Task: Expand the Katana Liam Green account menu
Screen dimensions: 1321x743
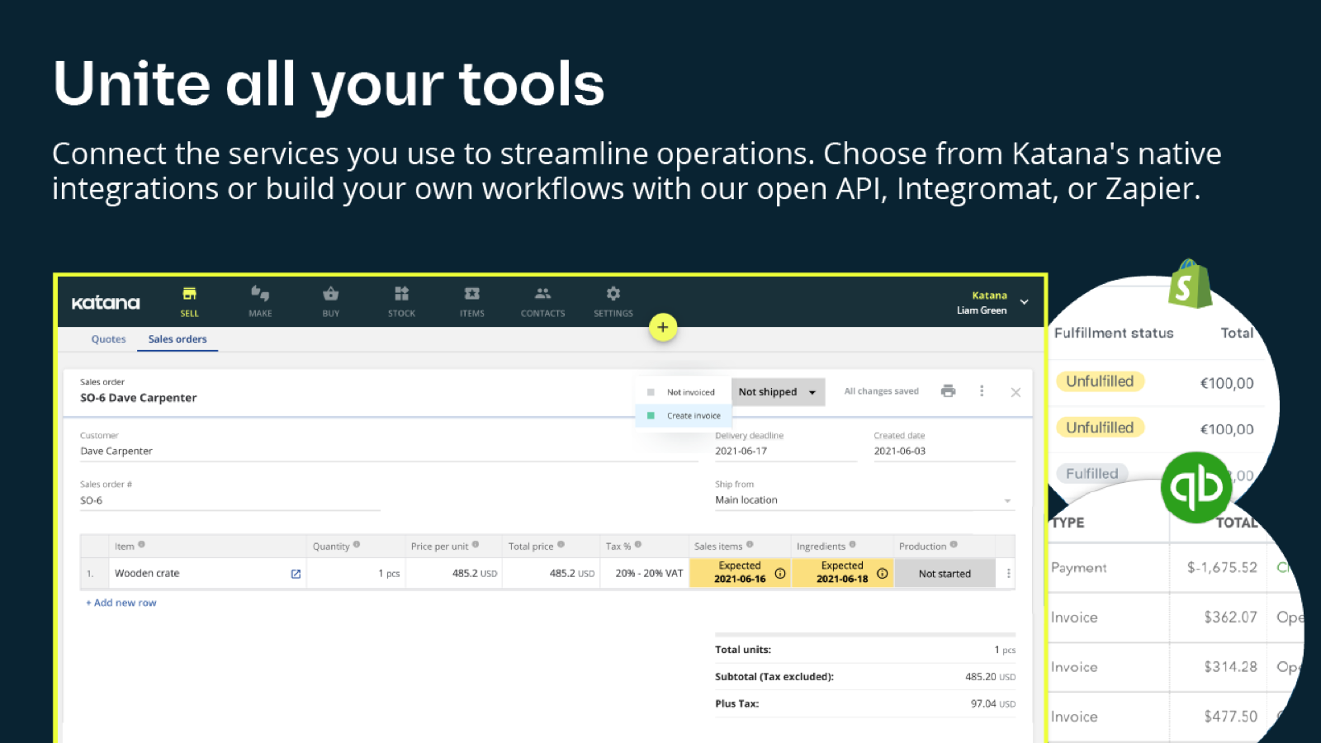Action: coord(1024,302)
